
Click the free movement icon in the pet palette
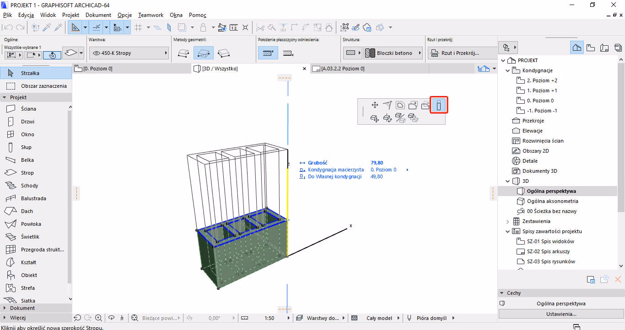(374, 105)
